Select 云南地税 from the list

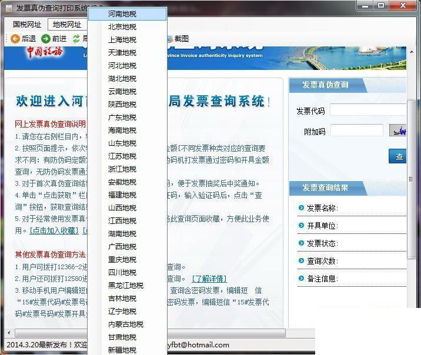(127, 92)
